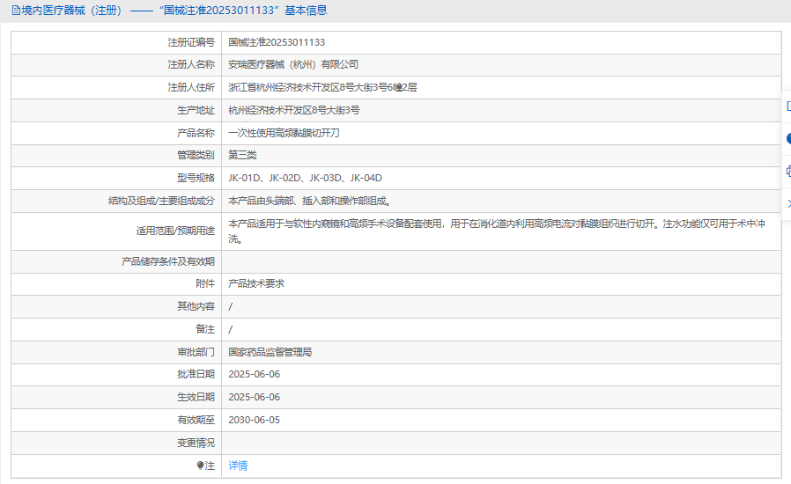The height and width of the screenshot is (484, 791).
Task: Select the 批准日期 value 2025-06-06
Action: click(255, 374)
